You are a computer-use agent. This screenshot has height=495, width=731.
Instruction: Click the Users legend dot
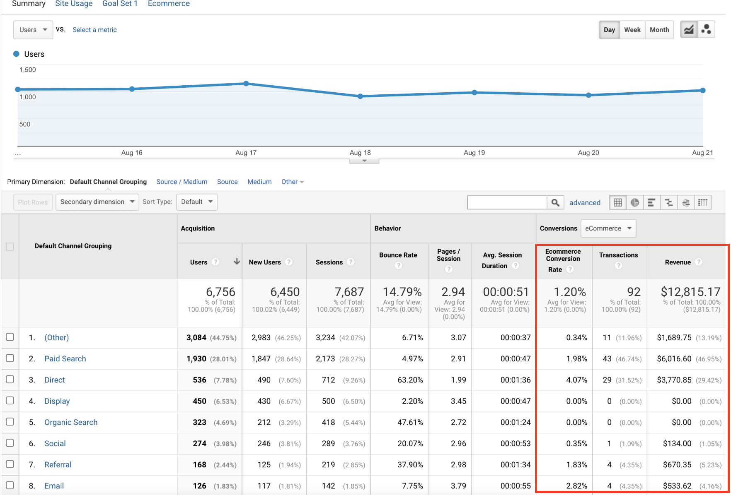click(17, 54)
